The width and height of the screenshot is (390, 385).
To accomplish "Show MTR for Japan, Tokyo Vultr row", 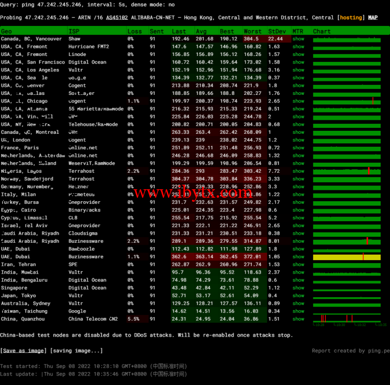I will [298, 296].
